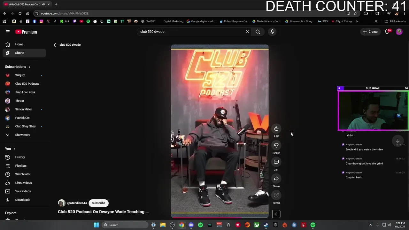Click the YouTube Premium logo
The width and height of the screenshot is (409, 230).
coord(26,32)
